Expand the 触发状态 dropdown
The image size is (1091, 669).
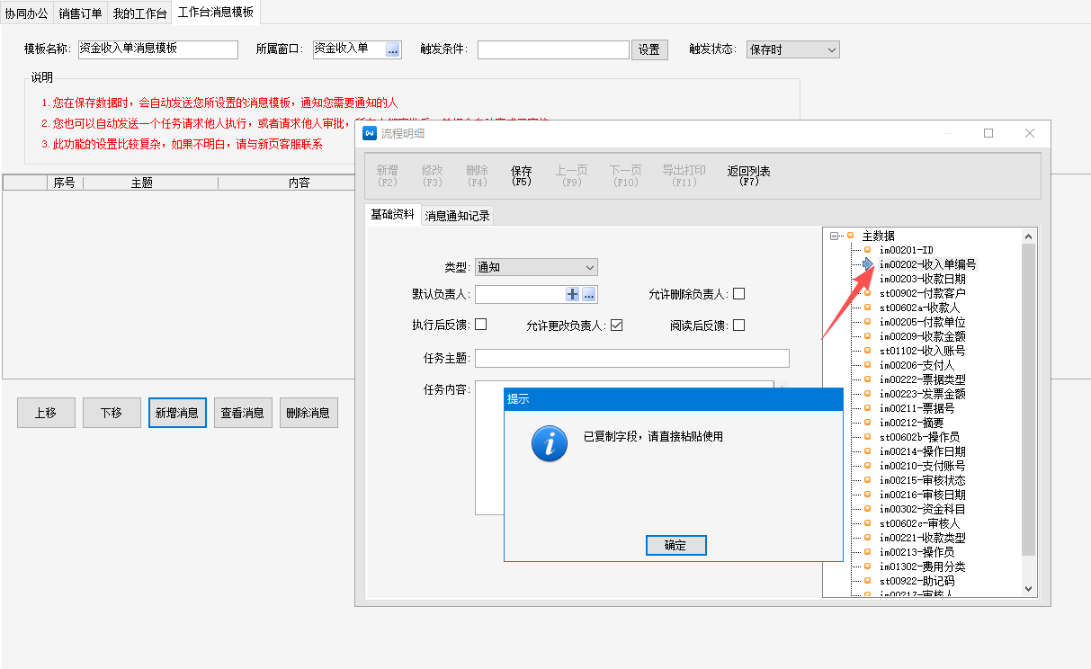(792, 50)
